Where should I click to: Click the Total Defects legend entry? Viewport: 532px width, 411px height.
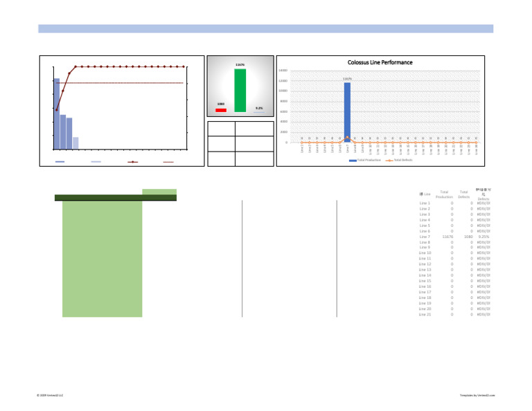399,161
